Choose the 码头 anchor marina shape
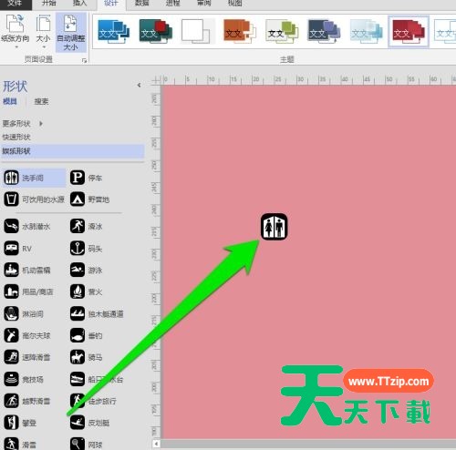 click(x=87, y=249)
